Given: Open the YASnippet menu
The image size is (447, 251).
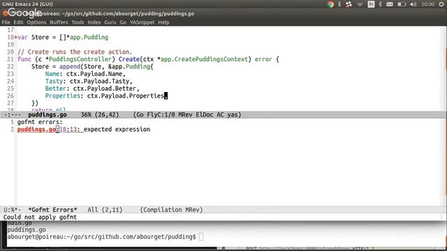Looking at the screenshot, I should [142, 22].
